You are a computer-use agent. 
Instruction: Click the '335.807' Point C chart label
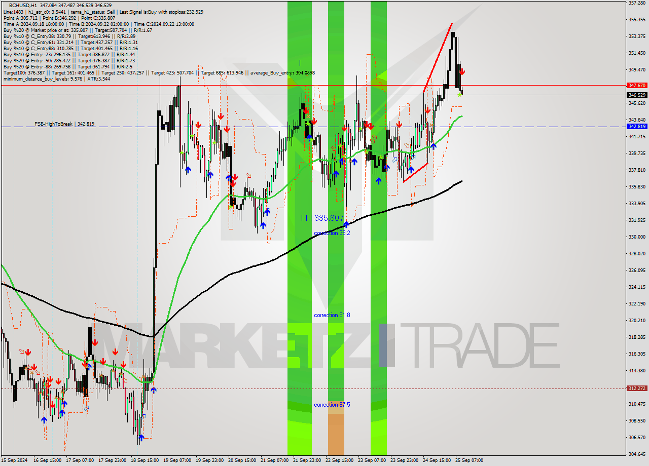pos(329,218)
